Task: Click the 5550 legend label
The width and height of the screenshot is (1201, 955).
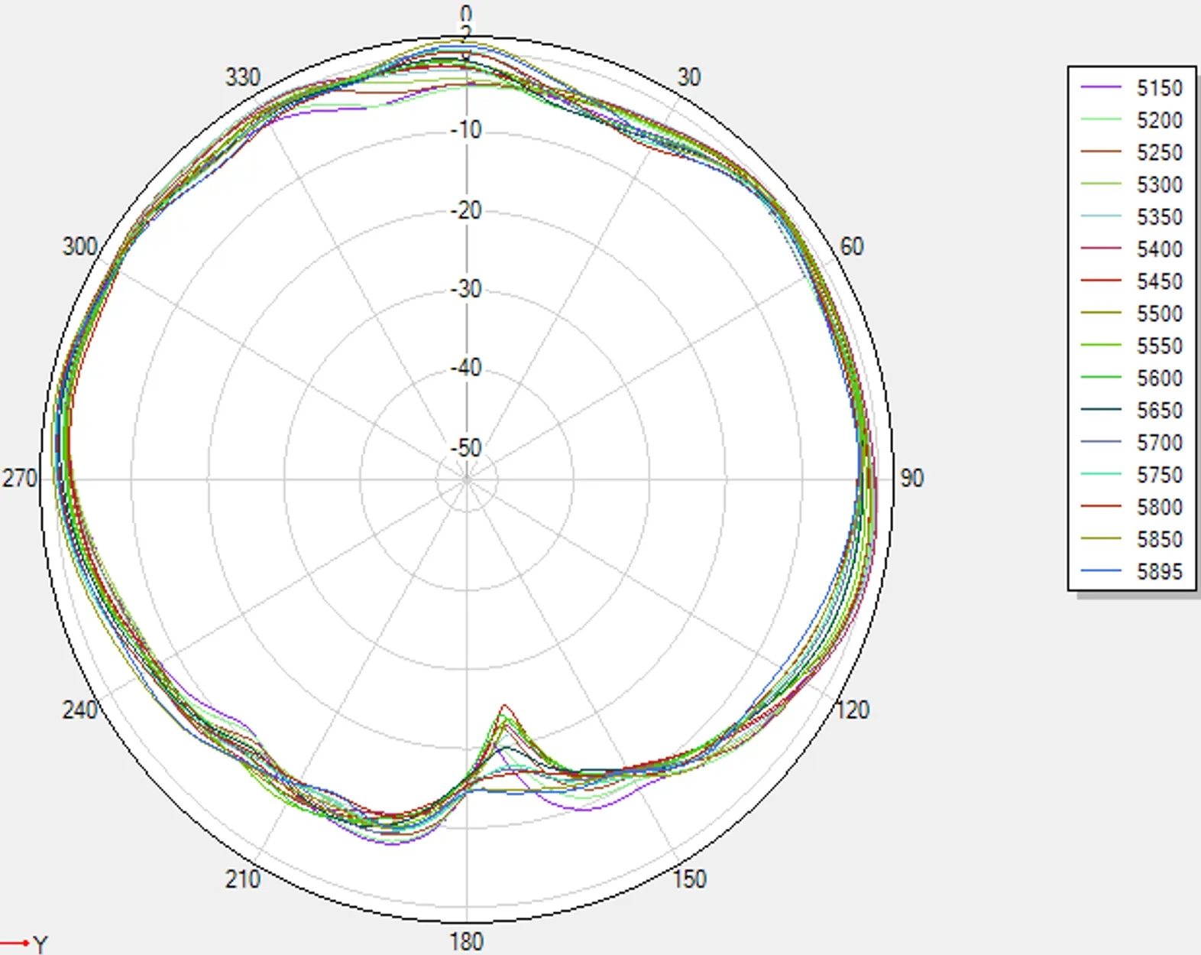Action: point(1159,346)
